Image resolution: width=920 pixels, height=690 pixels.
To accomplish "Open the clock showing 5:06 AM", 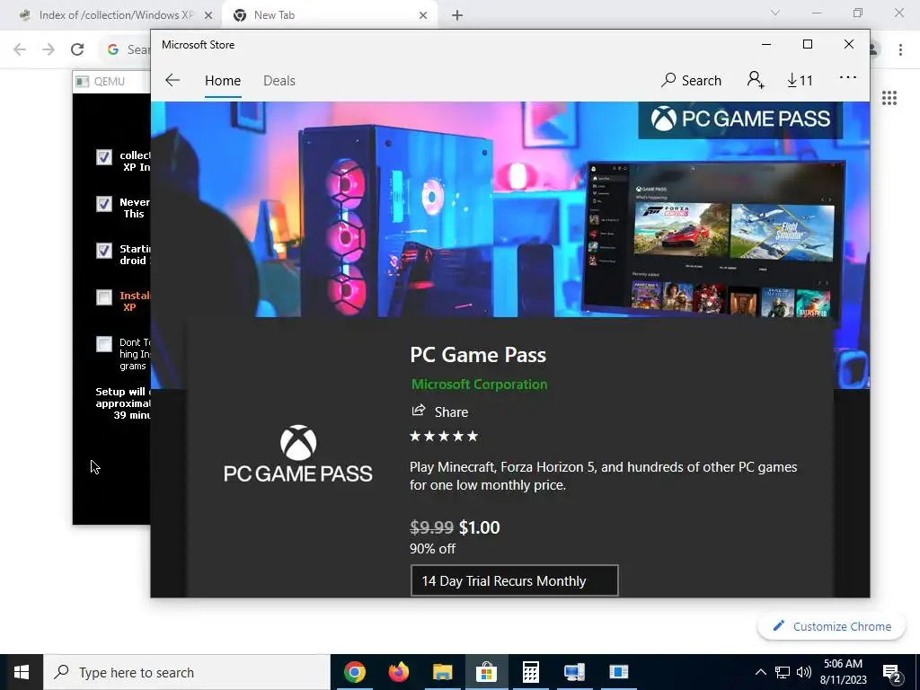I will (x=845, y=672).
